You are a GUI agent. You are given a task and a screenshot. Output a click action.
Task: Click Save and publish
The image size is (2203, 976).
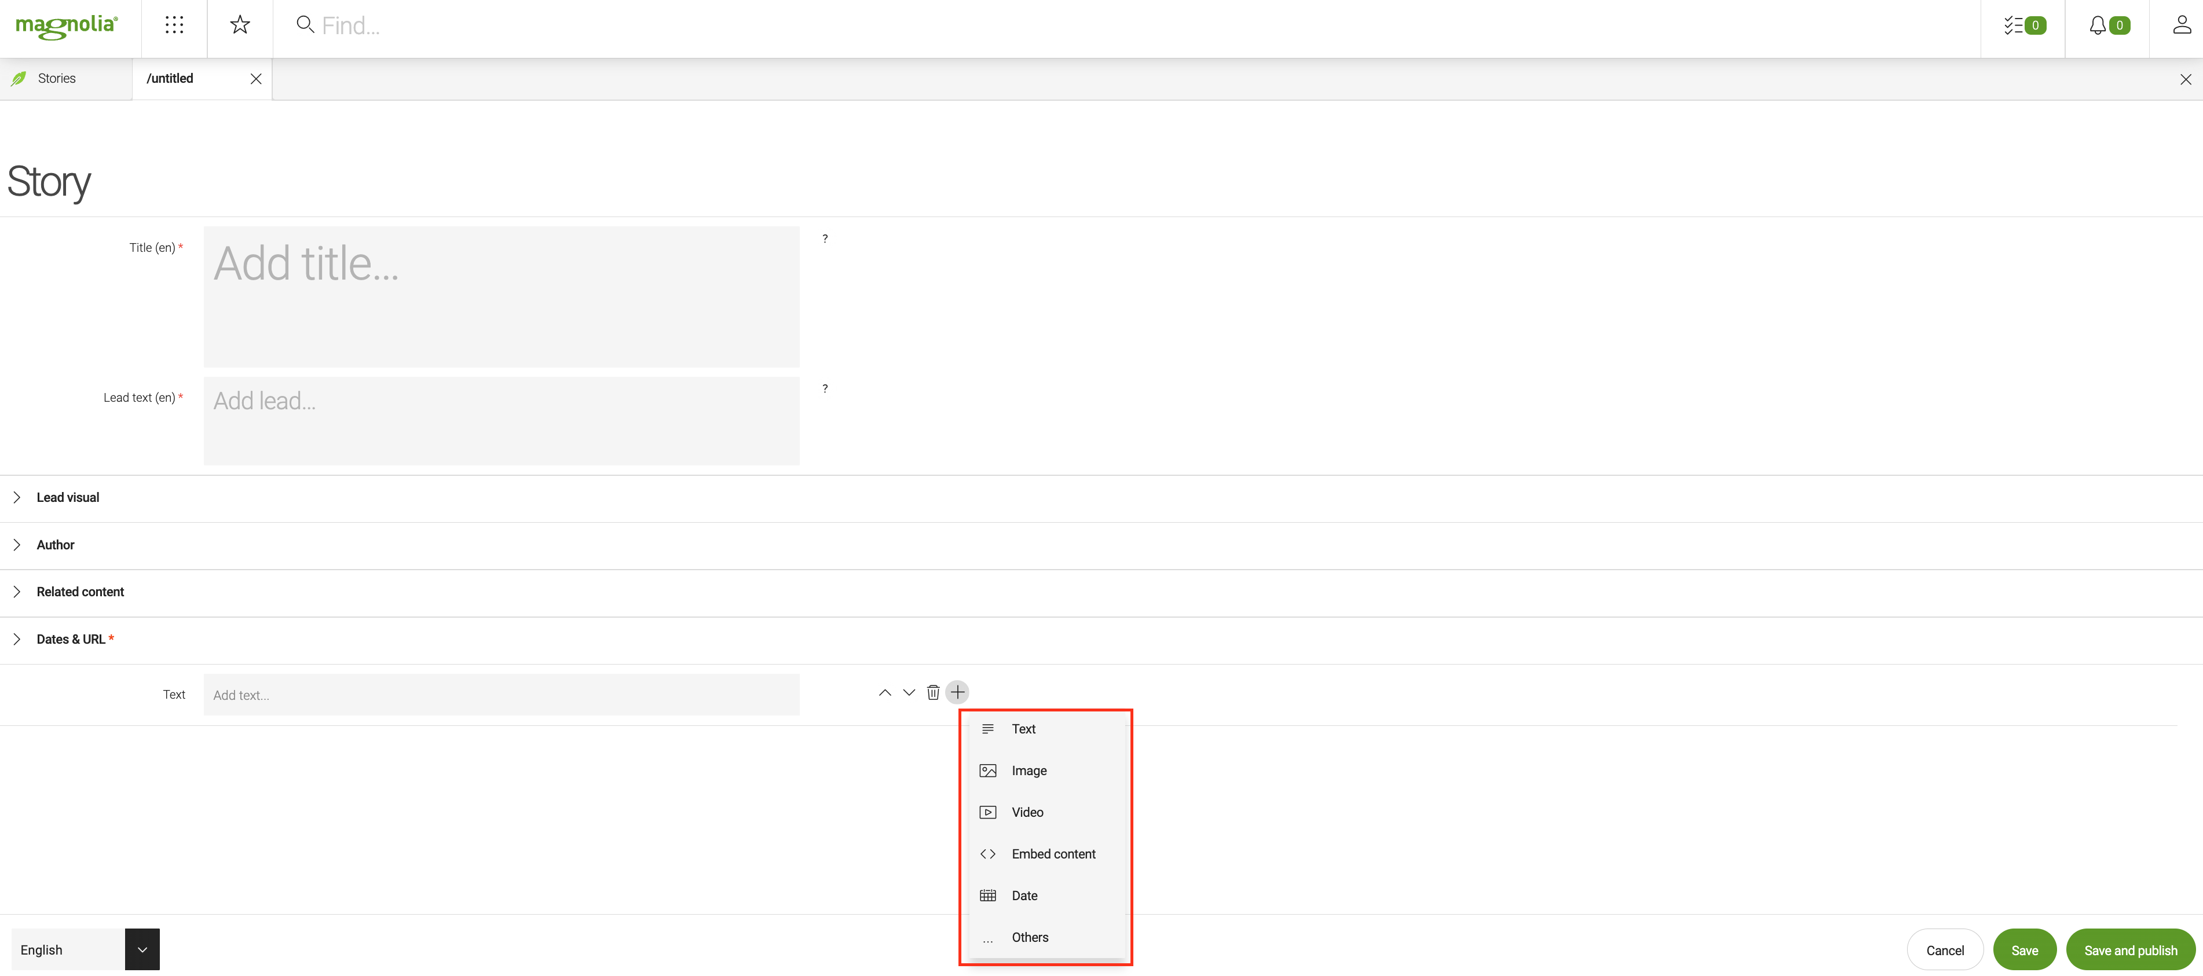pyautogui.click(x=2130, y=951)
